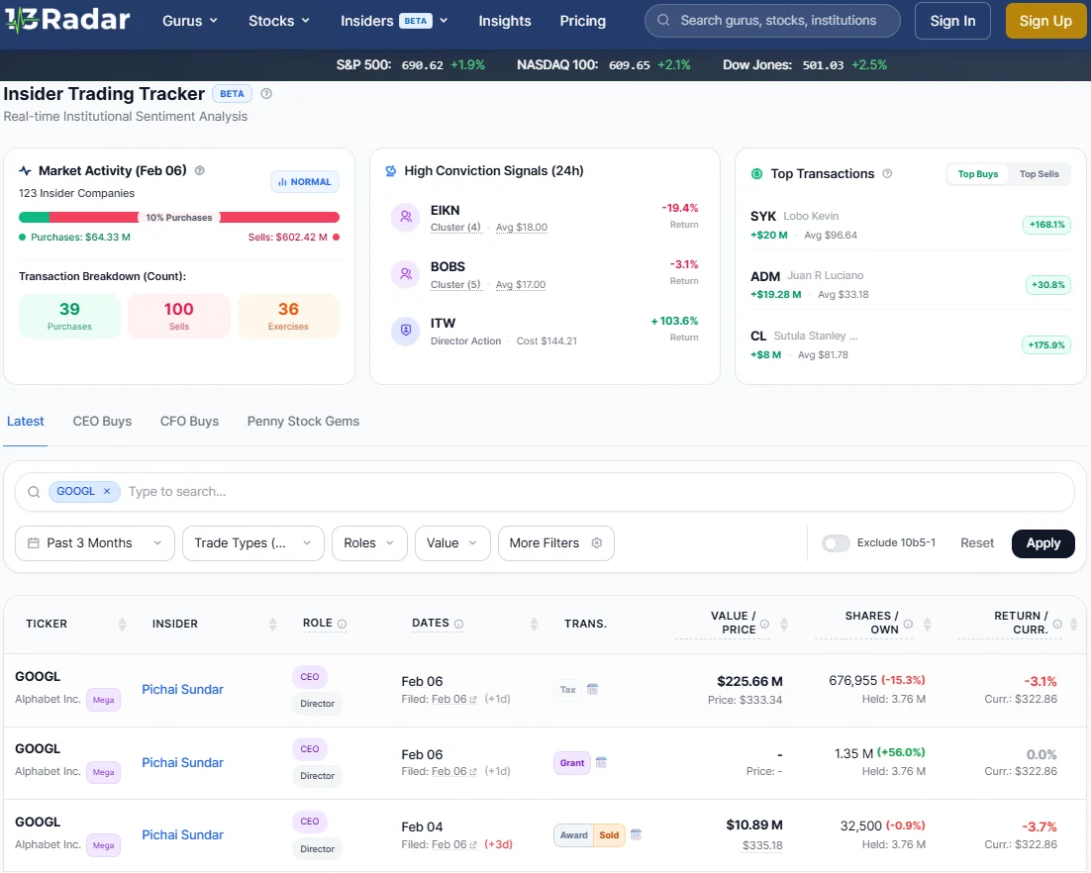
Task: Click the 13Radar logo icon
Action: pyautogui.click(x=22, y=21)
